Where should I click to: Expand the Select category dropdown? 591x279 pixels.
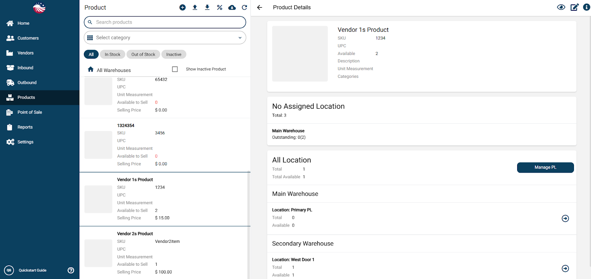165,38
